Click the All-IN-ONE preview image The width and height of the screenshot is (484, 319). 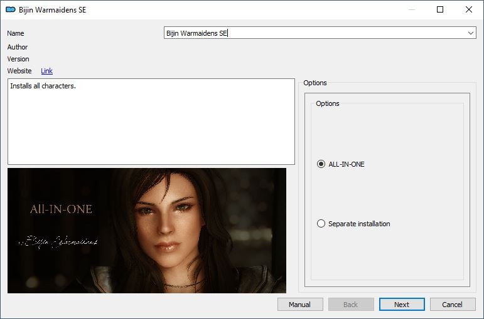(x=147, y=231)
